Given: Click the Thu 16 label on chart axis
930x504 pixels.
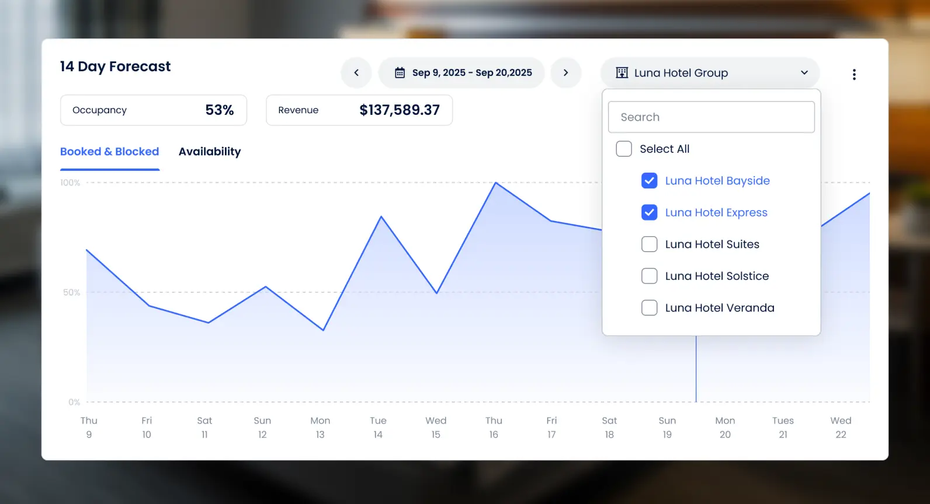Looking at the screenshot, I should tap(494, 428).
